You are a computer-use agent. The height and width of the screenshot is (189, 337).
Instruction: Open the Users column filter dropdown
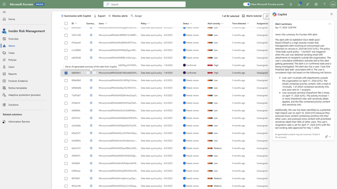pos(106,23)
